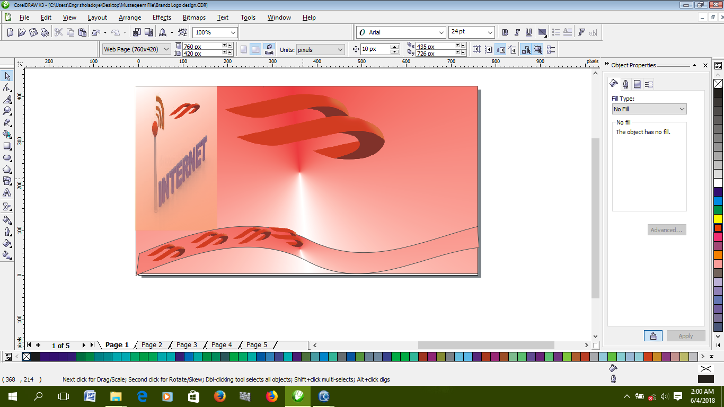Open the Bitmaps menu
The width and height of the screenshot is (724, 407).
pyautogui.click(x=193, y=17)
